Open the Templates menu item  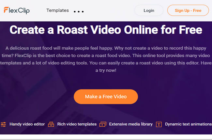click(58, 10)
